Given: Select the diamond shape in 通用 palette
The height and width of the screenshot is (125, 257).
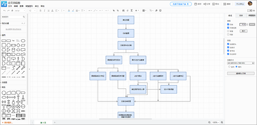Looking at the screenshot, I should click(19, 45).
